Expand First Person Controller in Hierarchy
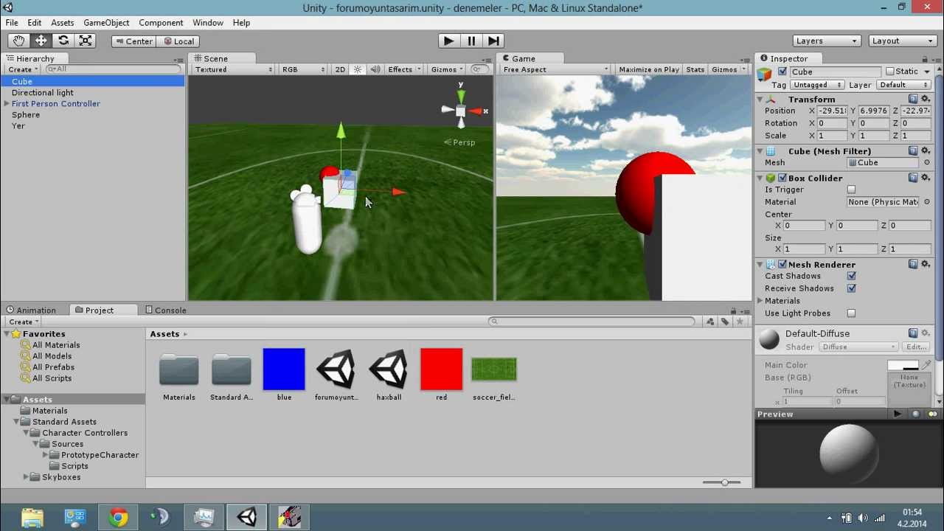Image resolution: width=944 pixels, height=531 pixels. coord(7,104)
